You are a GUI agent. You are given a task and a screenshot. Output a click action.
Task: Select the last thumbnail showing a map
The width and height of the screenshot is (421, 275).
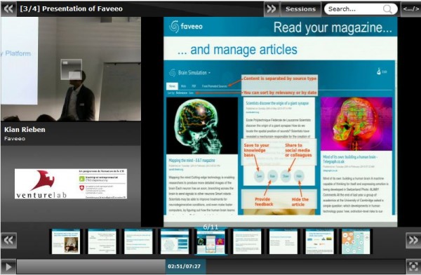point(356,241)
